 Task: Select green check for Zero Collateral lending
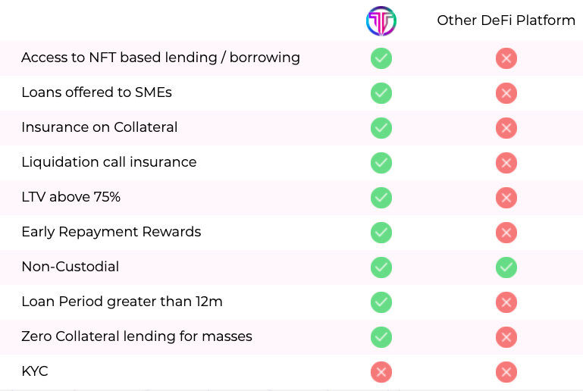[381, 337]
